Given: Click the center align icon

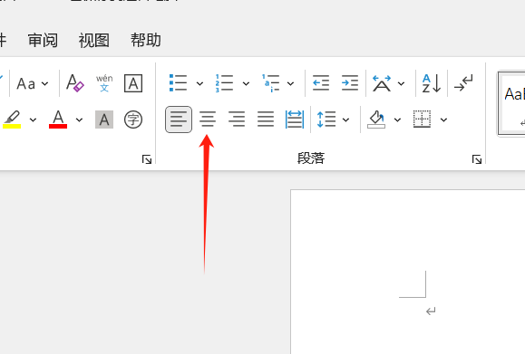Looking at the screenshot, I should [x=208, y=120].
